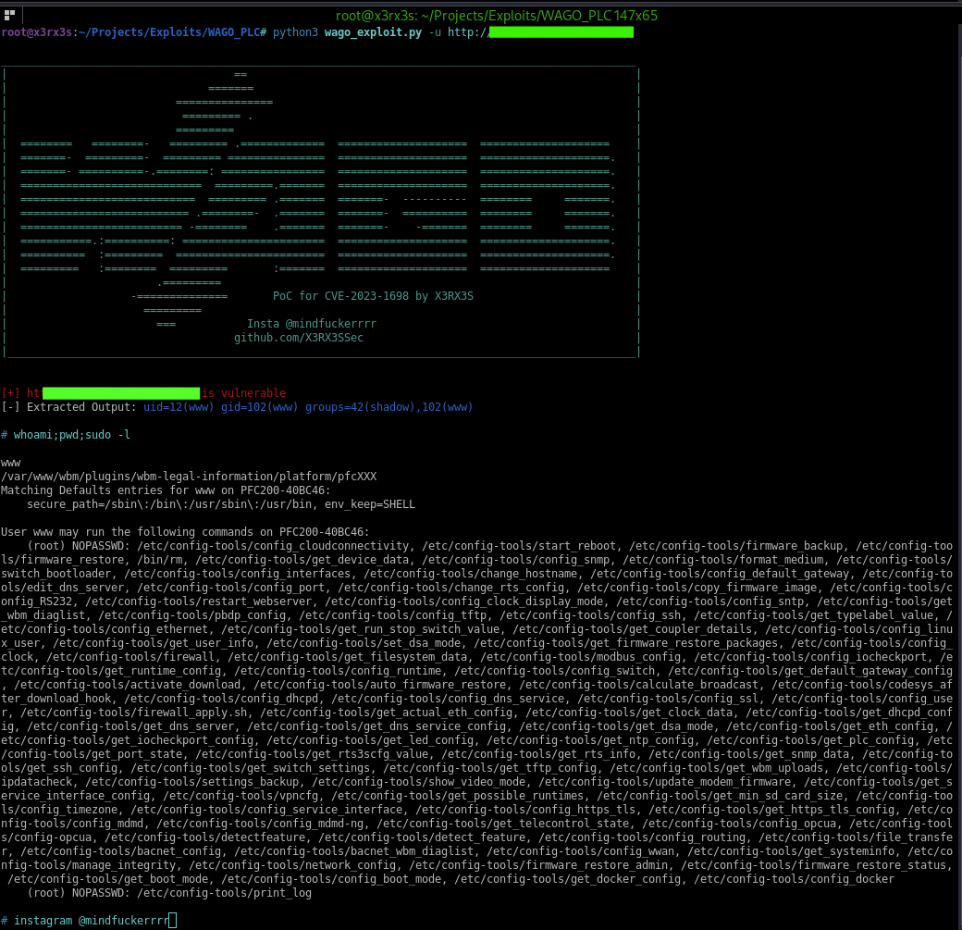Click 'PoC for CVE-2023-1698 by X3RX3S' text

coord(373,296)
